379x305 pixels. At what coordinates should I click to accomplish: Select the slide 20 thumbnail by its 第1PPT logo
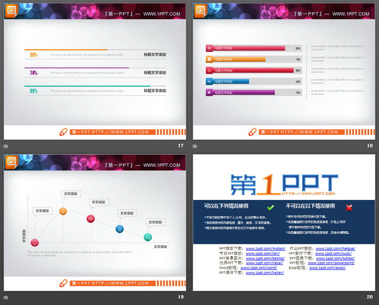click(x=284, y=184)
